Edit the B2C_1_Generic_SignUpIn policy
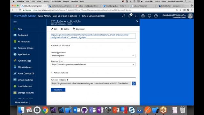204x115 pixels. (x=54, y=29)
